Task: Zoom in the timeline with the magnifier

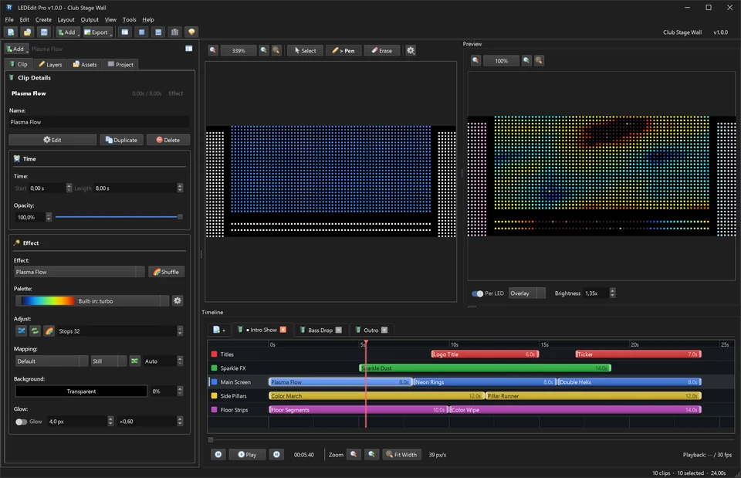Action: point(372,454)
